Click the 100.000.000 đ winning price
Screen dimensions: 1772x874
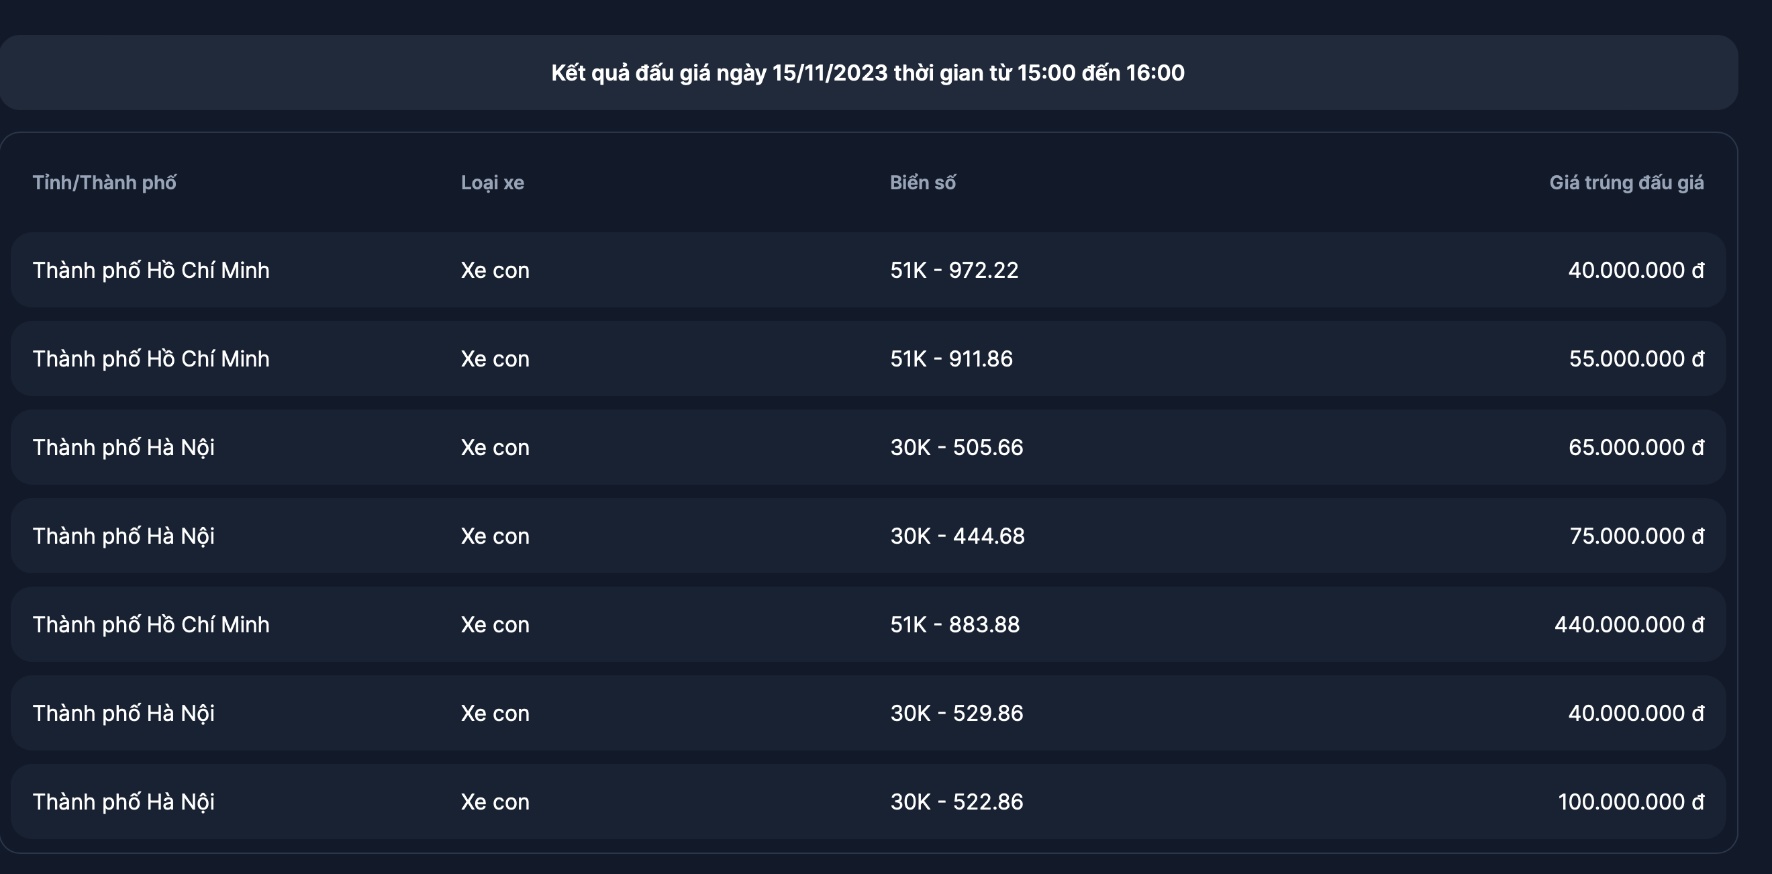coord(1630,802)
